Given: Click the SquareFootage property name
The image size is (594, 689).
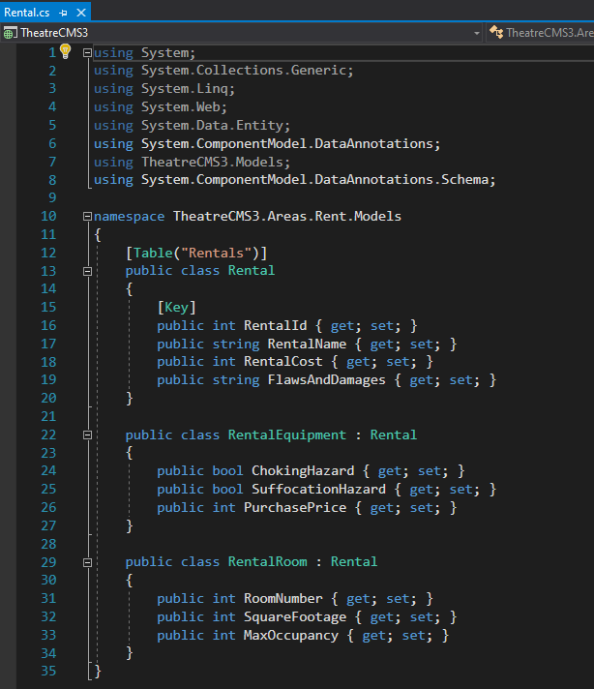Looking at the screenshot, I should coord(295,617).
